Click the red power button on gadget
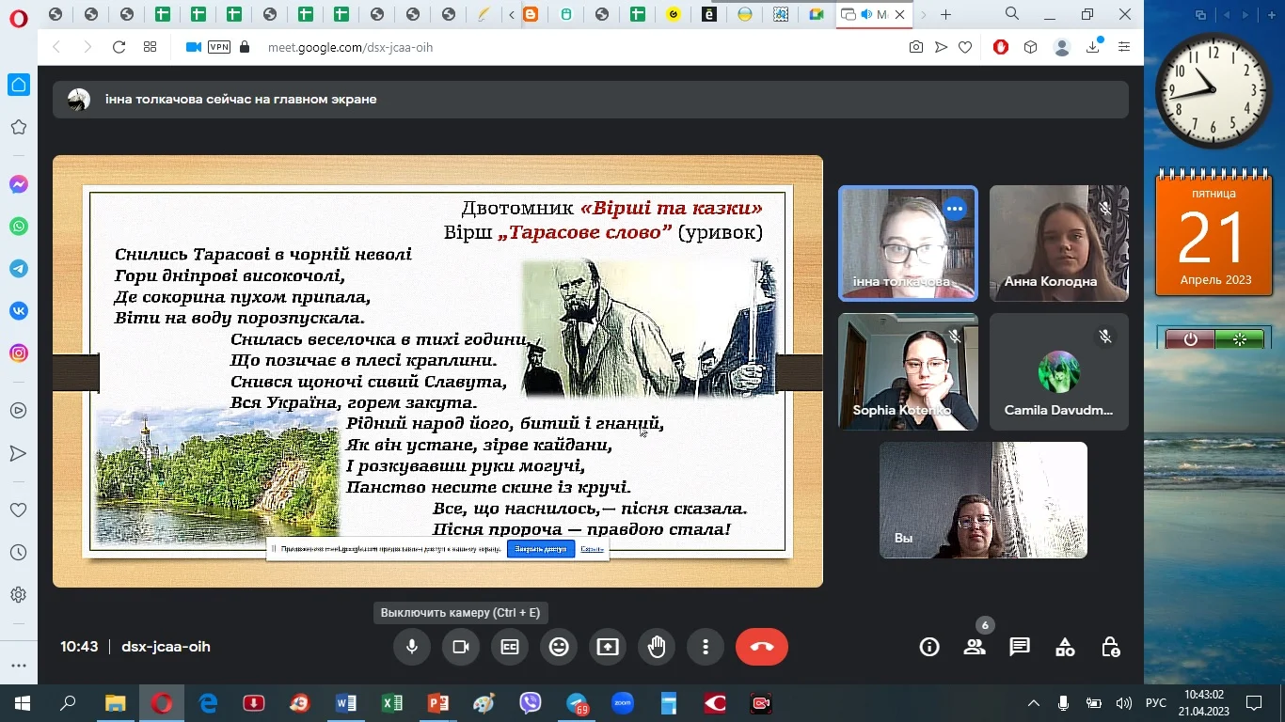Viewport: 1285px width, 722px height. (x=1190, y=339)
